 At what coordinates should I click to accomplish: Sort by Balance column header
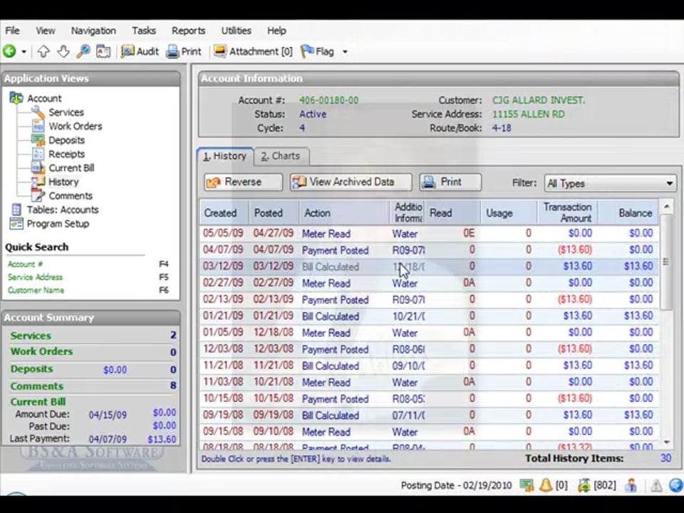click(628, 213)
